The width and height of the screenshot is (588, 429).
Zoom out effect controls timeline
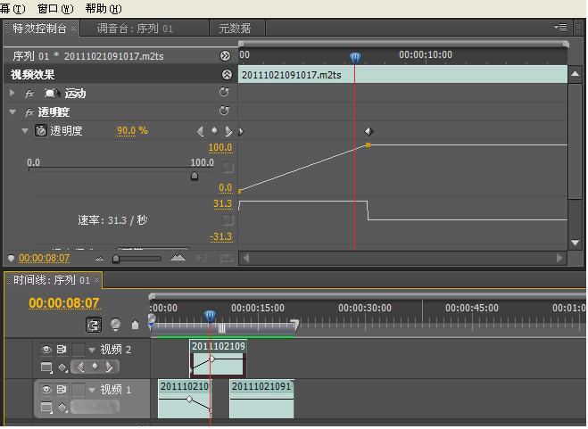(x=99, y=259)
